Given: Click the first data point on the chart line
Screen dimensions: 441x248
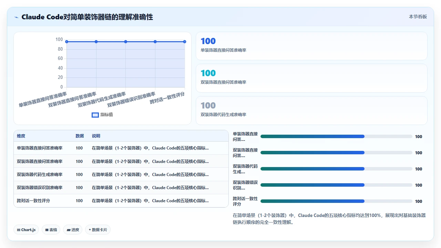Looking at the screenshot, I should (x=67, y=42).
